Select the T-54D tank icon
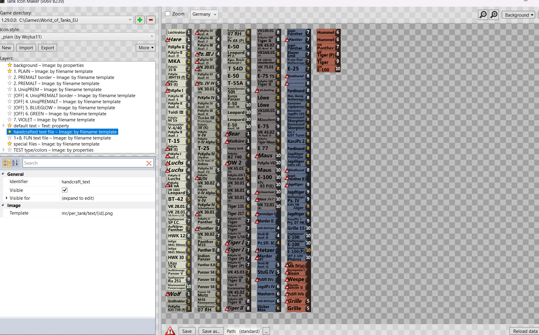The width and height of the screenshot is (539, 335). (x=239, y=69)
